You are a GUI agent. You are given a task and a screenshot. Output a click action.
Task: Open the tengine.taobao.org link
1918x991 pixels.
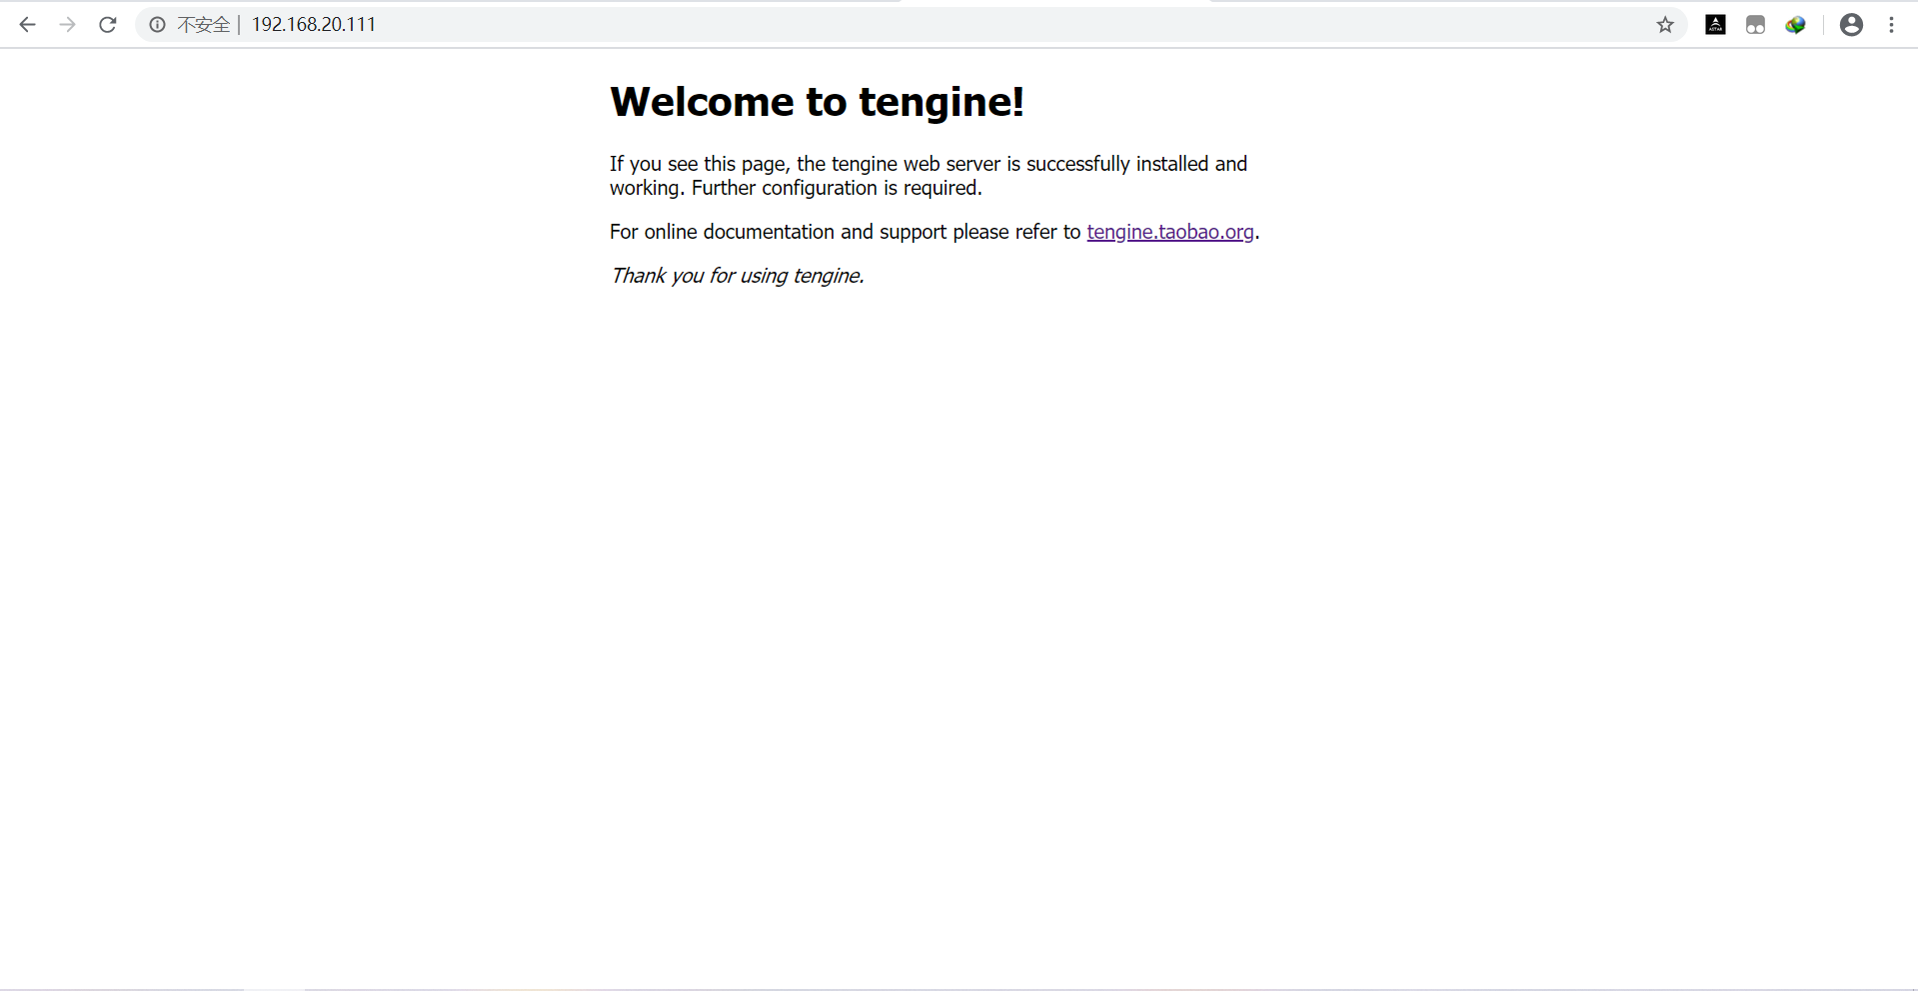pos(1170,232)
